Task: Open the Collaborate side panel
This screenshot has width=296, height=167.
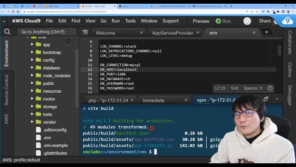Action: [x=290, y=42]
